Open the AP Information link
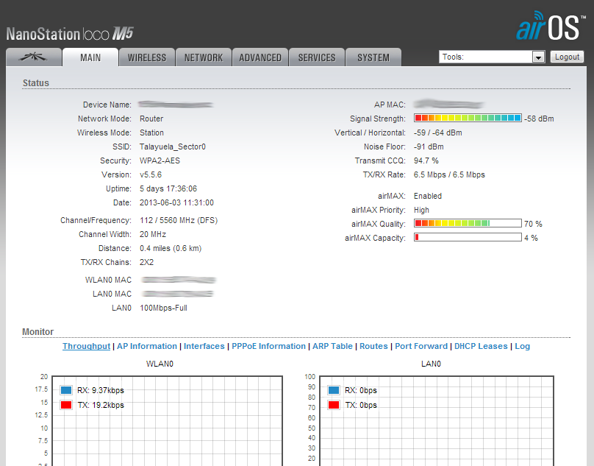The width and height of the screenshot is (594, 466). point(147,346)
